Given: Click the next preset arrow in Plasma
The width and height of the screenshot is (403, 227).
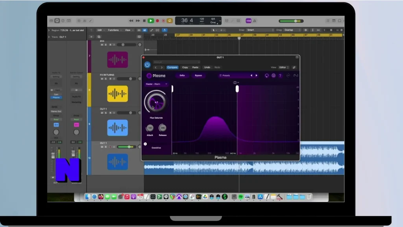Looking at the screenshot, I should click(256, 75).
